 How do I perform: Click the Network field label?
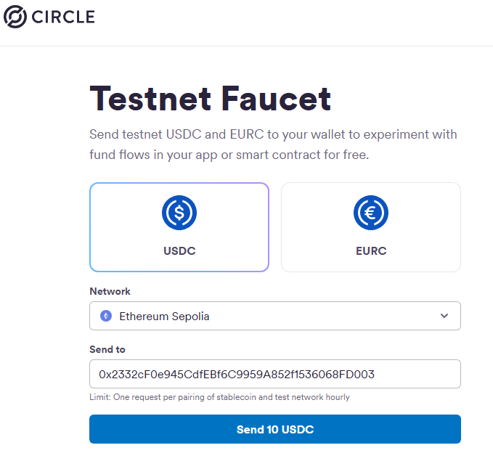click(110, 291)
